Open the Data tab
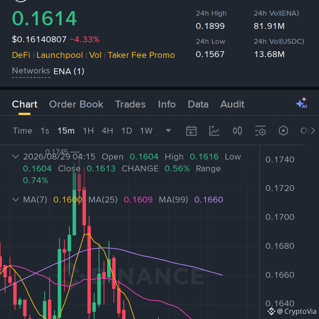 198,104
